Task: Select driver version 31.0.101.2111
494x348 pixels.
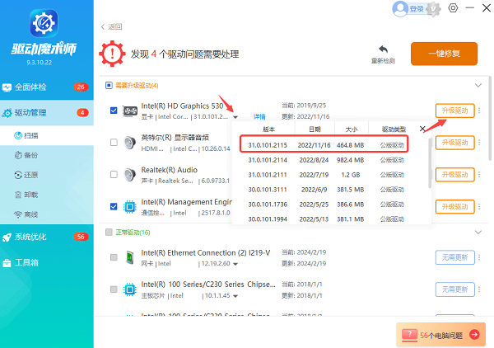Action: (x=326, y=175)
